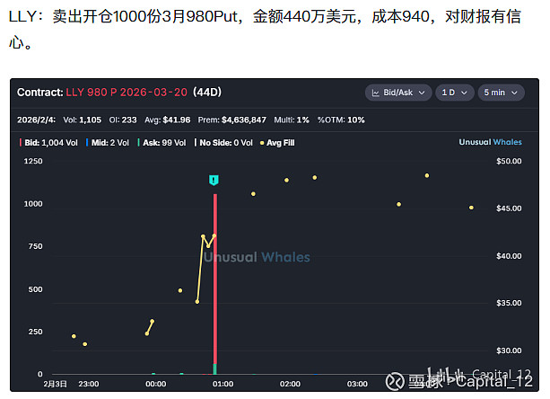Click the 02:00 time axis label
The width and height of the screenshot is (550, 399).
(290, 384)
